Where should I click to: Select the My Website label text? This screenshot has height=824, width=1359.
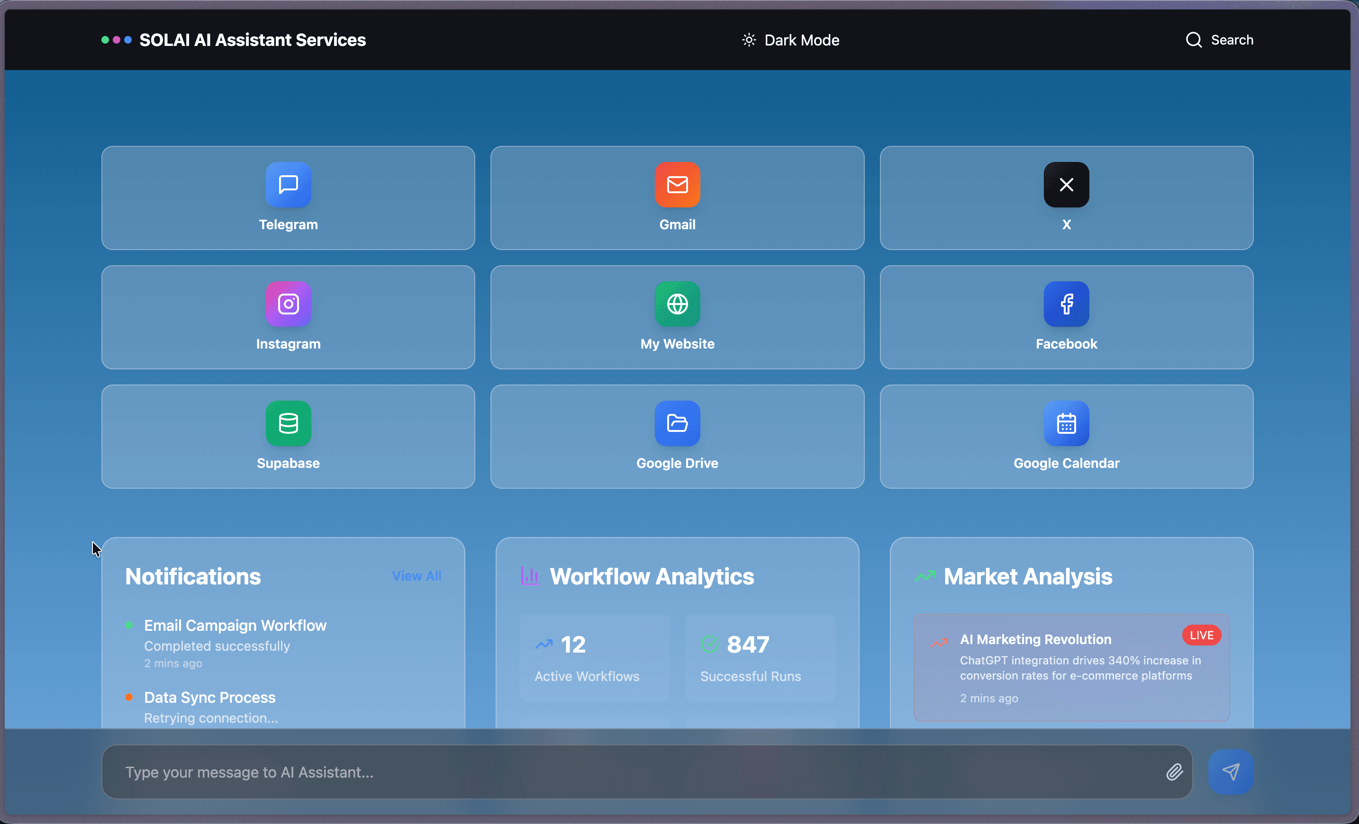pyautogui.click(x=677, y=343)
